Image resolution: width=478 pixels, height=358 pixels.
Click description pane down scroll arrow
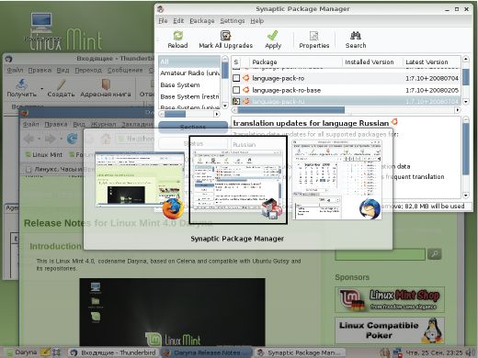[x=466, y=195]
